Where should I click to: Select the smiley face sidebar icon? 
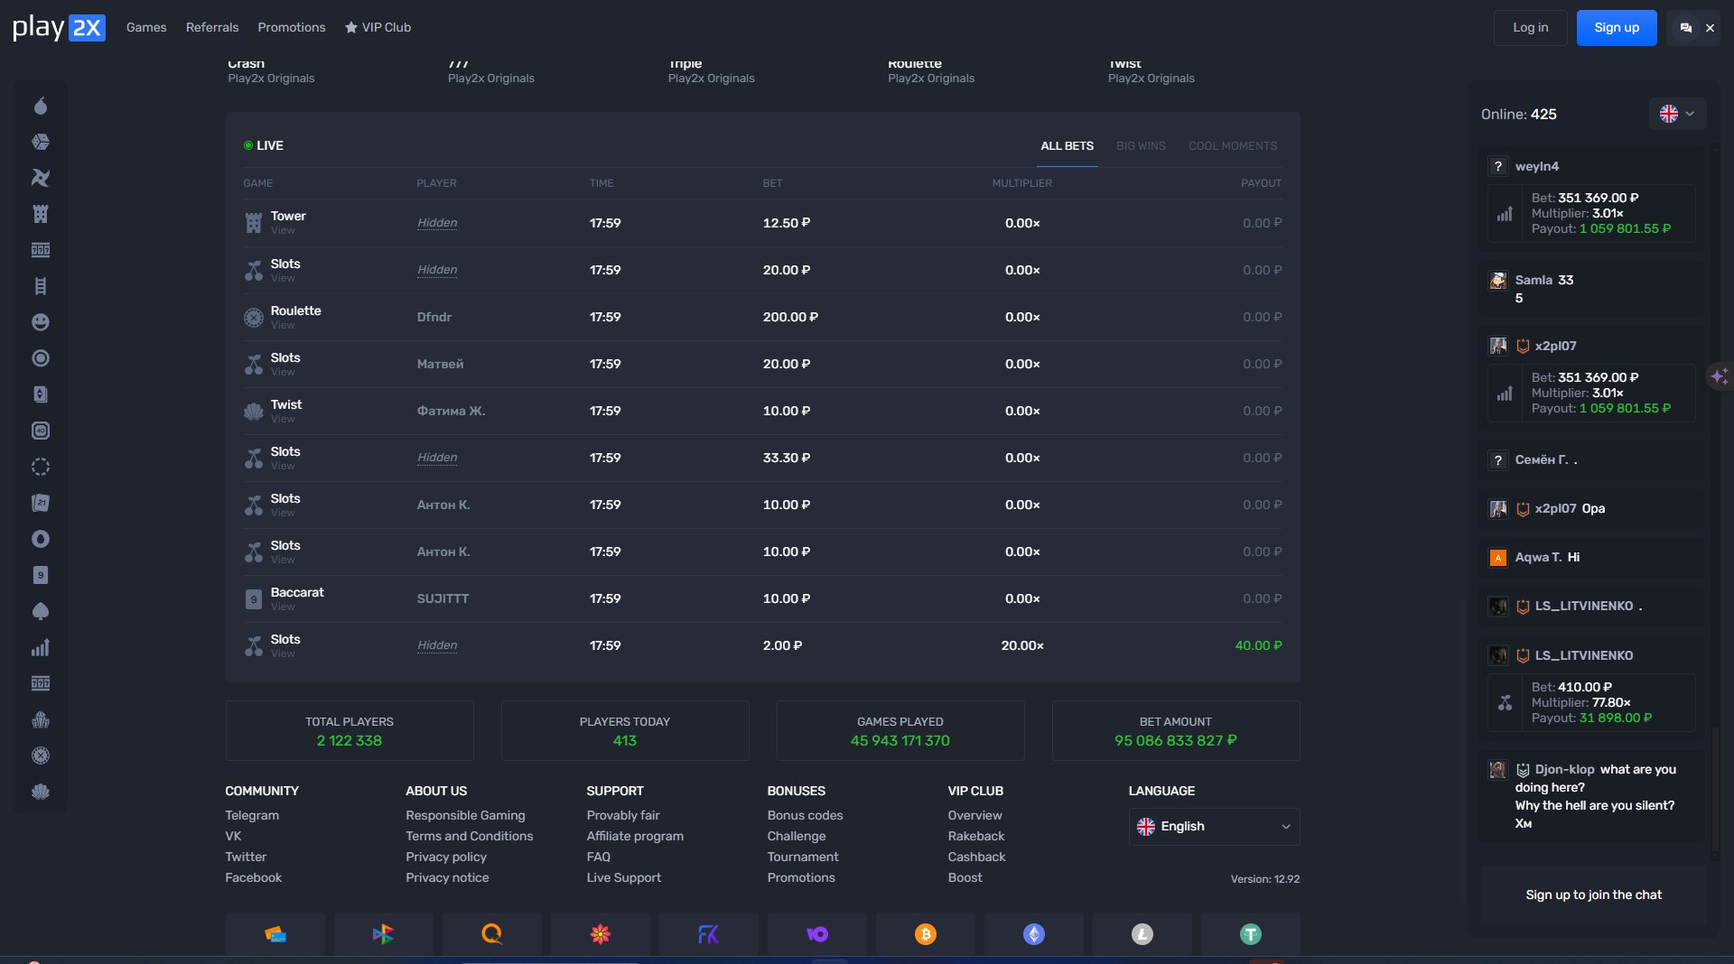click(41, 322)
